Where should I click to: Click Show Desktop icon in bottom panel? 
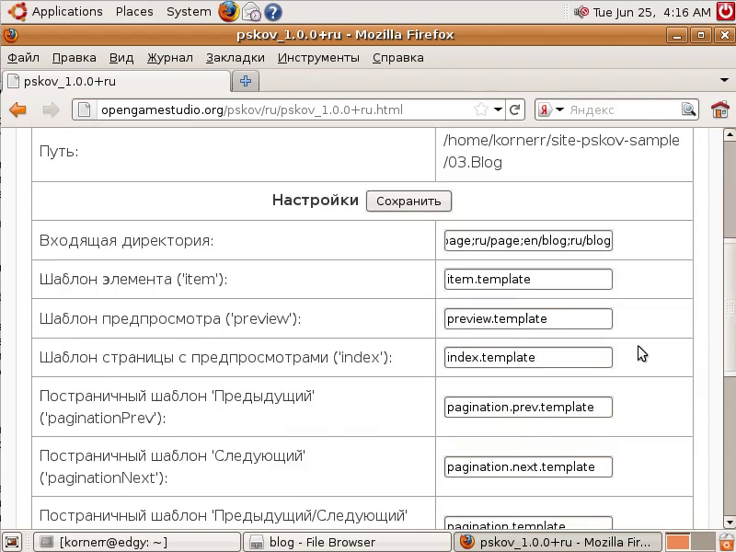[12, 542]
